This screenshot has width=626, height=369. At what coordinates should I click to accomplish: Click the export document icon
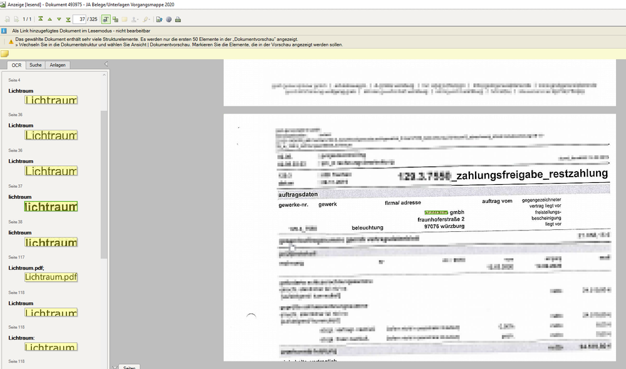point(159,19)
